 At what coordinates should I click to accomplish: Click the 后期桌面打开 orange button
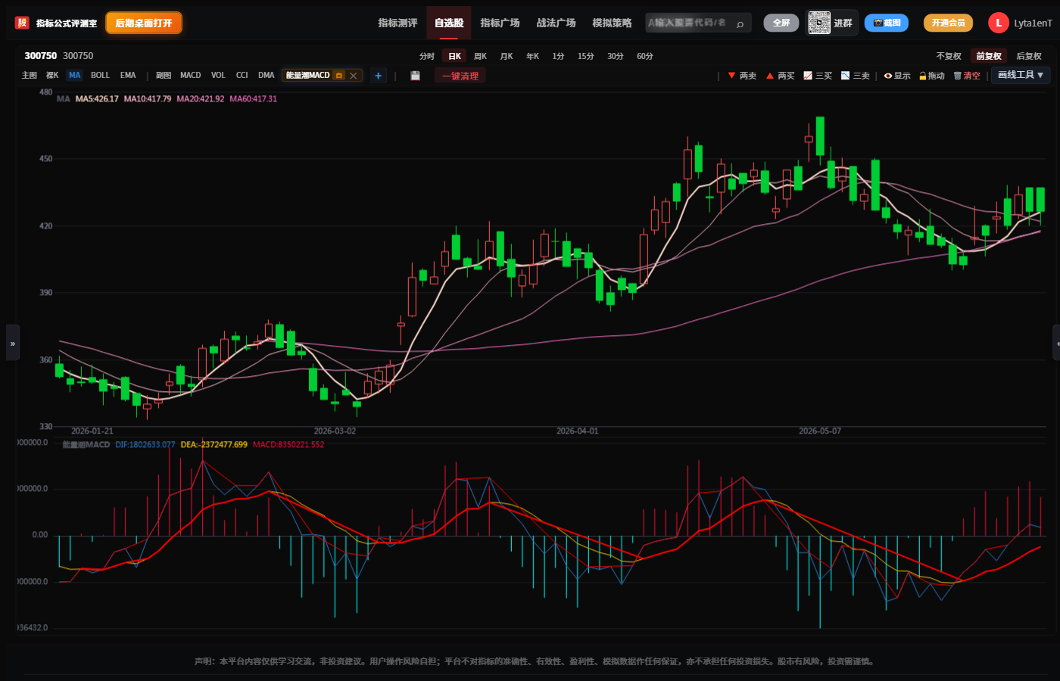[144, 23]
